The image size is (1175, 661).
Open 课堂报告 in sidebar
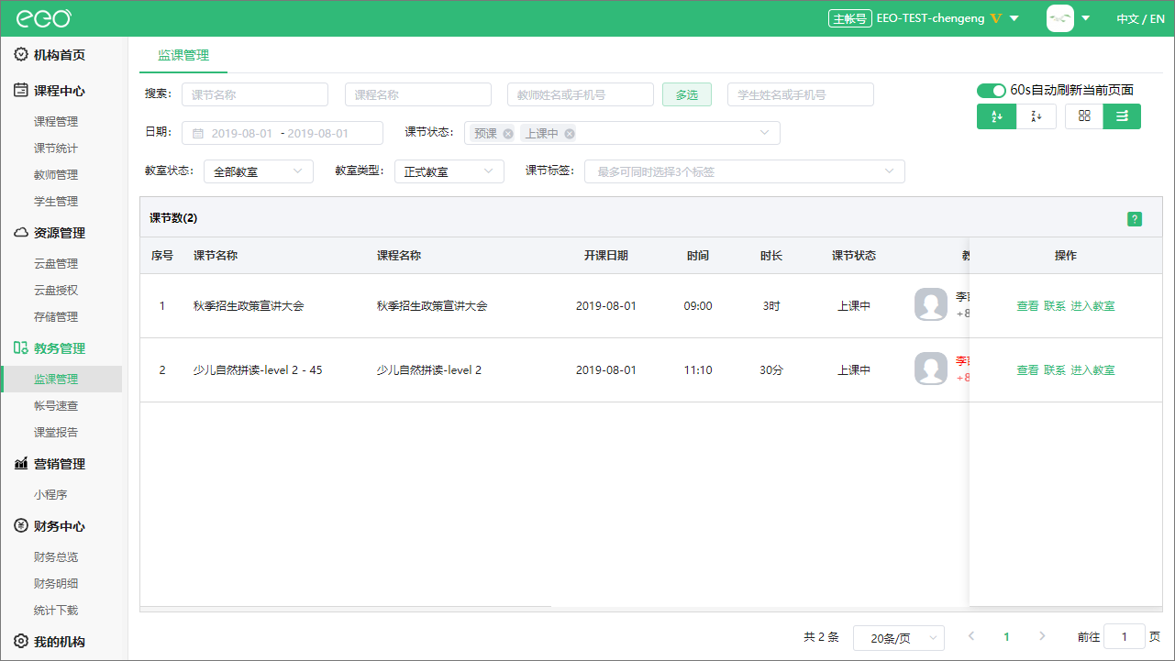click(56, 433)
